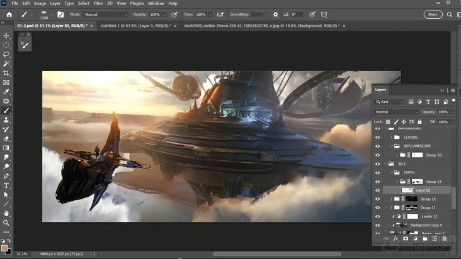
Task: Create a new layer plus icon
Action: point(435,239)
